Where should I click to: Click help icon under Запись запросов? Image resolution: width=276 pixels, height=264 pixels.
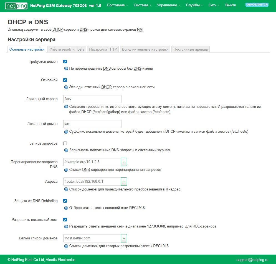pos(66,150)
